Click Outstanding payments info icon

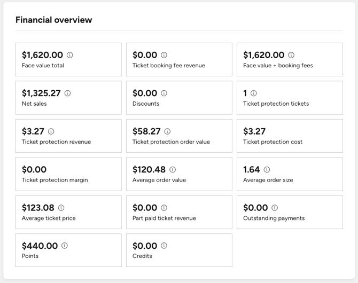pyautogui.click(x=275, y=208)
